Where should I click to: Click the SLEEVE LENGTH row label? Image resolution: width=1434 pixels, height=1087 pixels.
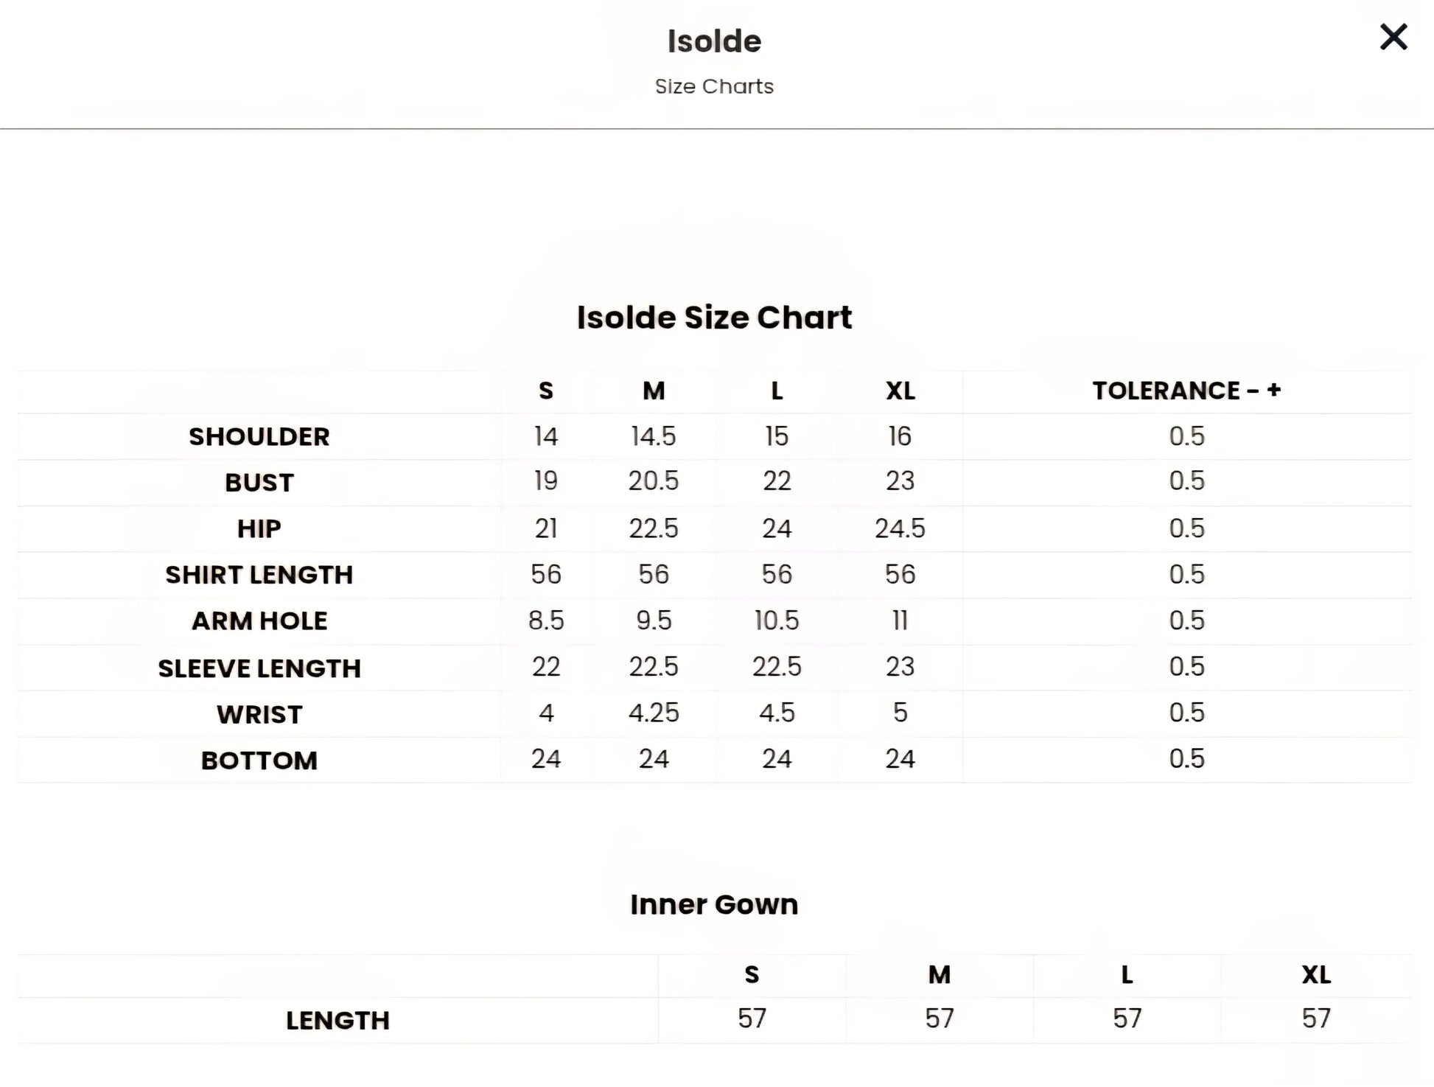click(x=259, y=668)
